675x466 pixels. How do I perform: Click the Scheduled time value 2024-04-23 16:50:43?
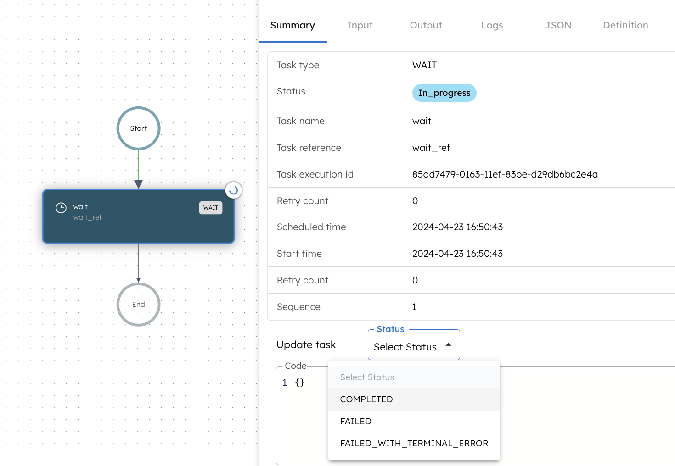[x=457, y=227]
